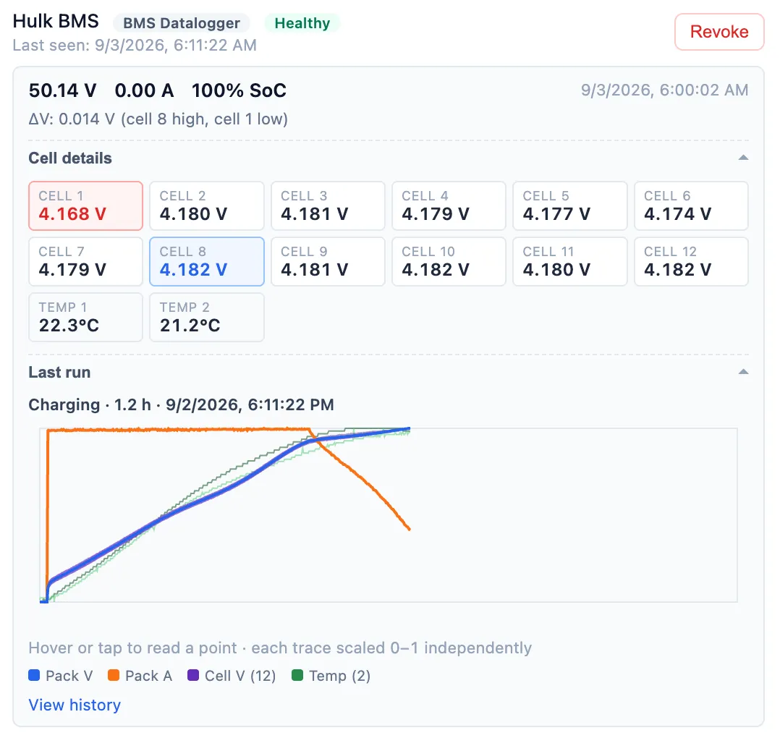Toggle the Temp (2) legend entry
This screenshot has width=780, height=738.
pos(331,675)
